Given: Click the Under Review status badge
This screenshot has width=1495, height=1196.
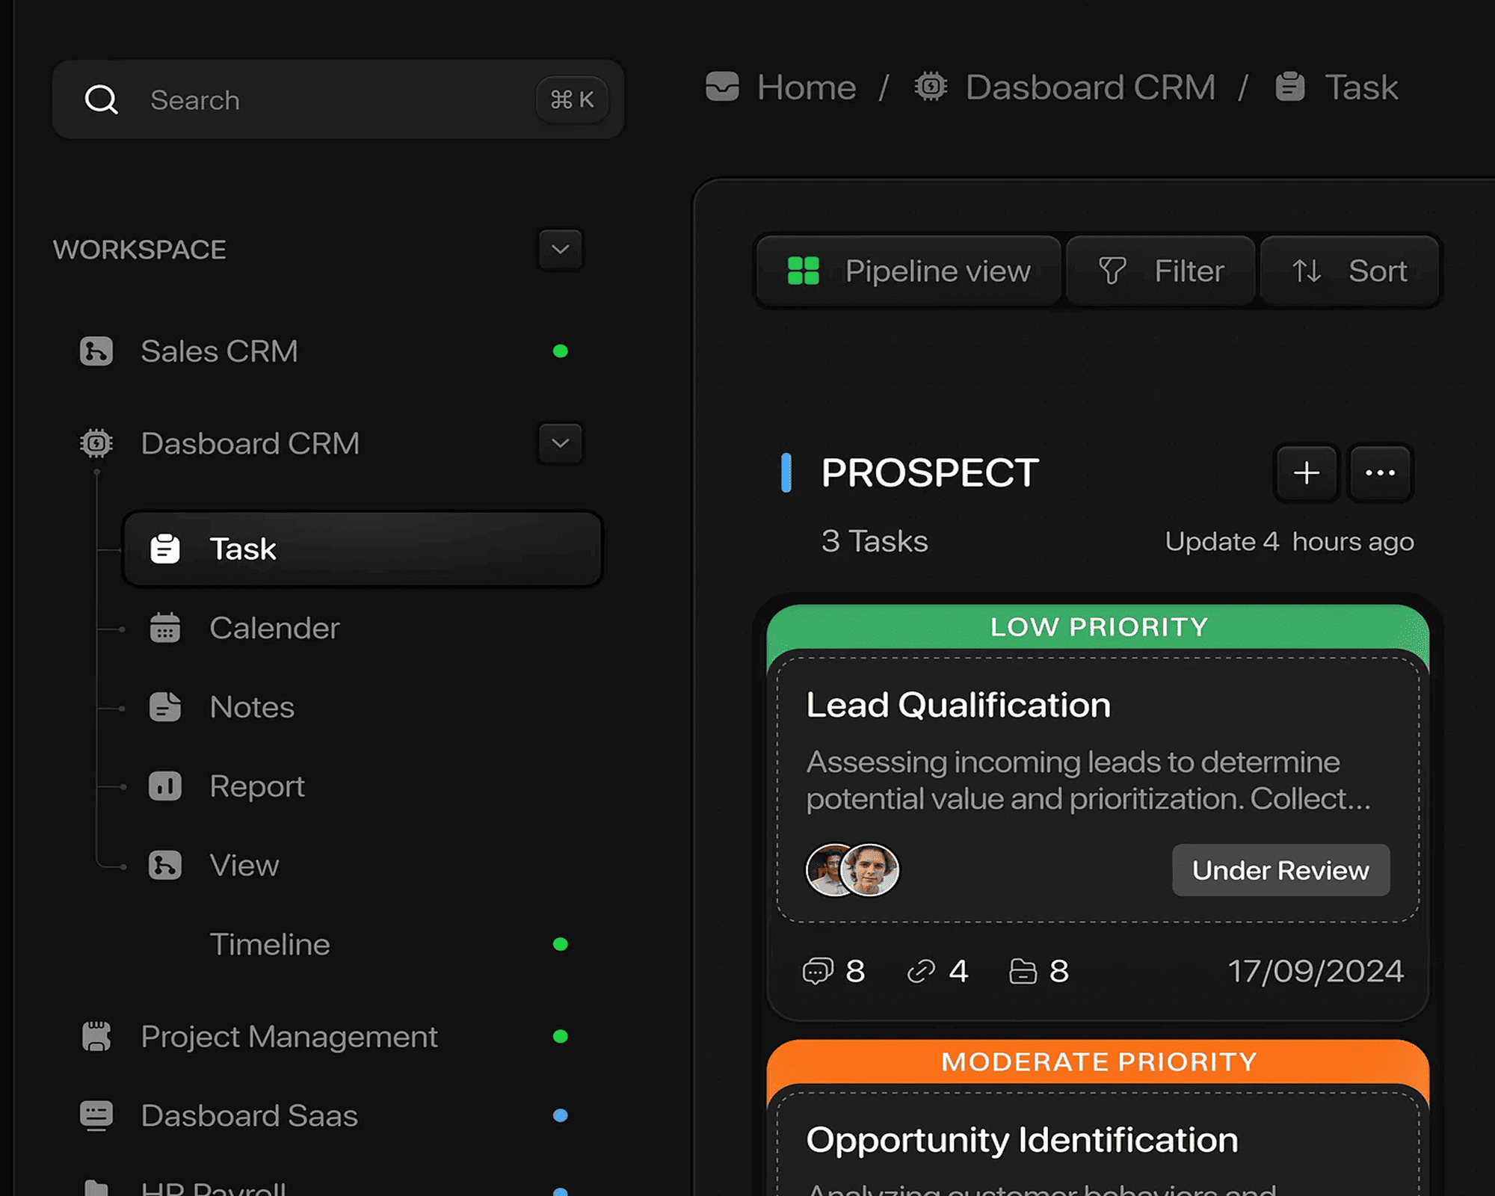Looking at the screenshot, I should point(1280,870).
